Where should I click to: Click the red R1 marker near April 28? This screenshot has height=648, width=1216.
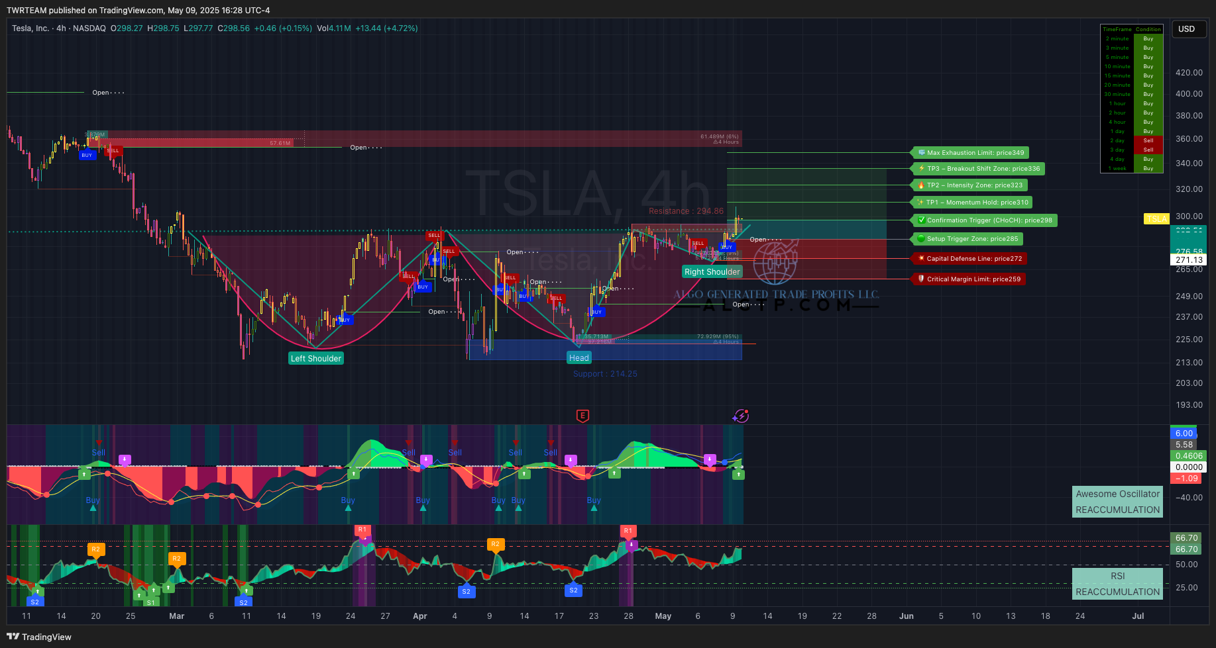(628, 531)
